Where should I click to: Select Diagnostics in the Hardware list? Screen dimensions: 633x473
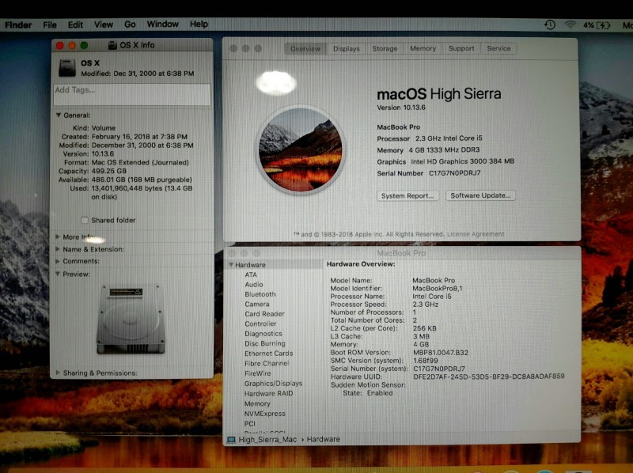point(263,333)
